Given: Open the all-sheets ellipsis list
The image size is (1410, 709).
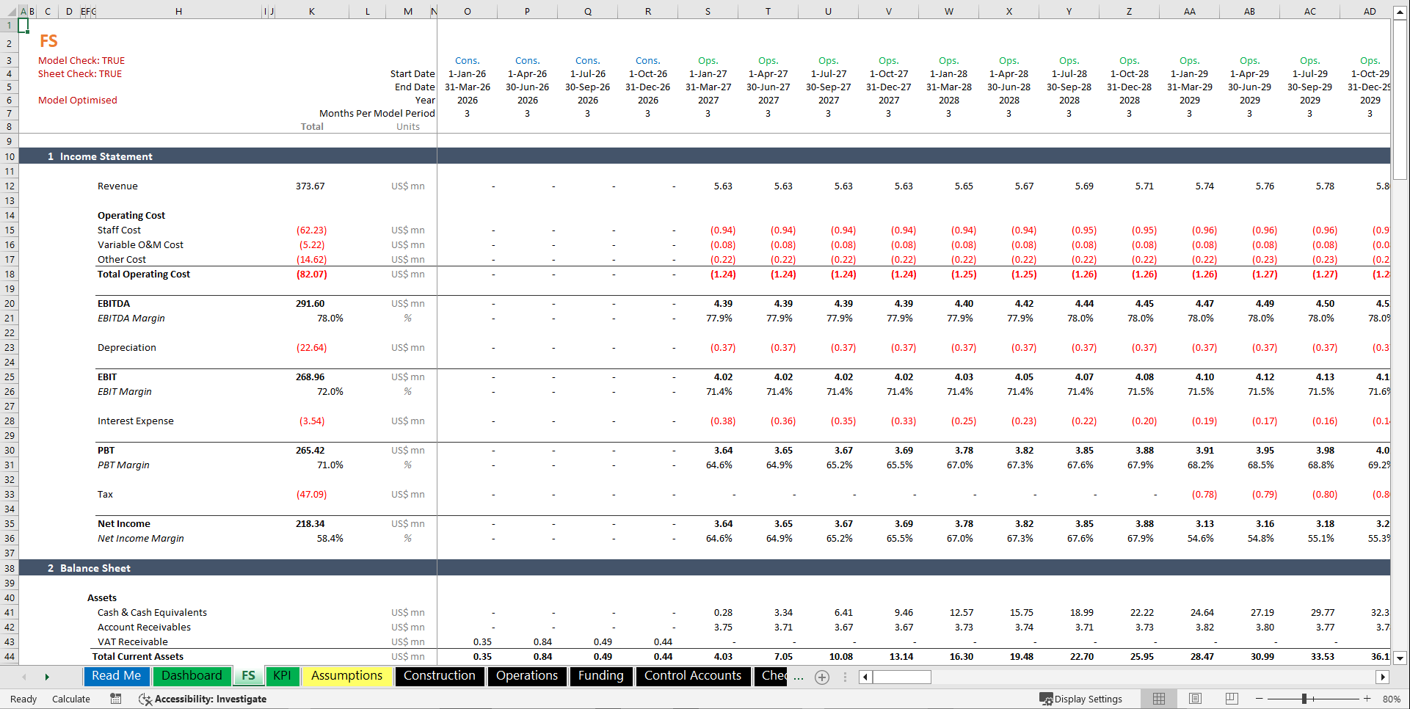Looking at the screenshot, I should [x=799, y=677].
